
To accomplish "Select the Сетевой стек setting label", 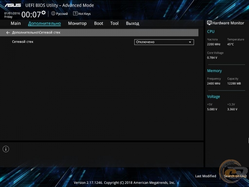I will click(x=23, y=42).
